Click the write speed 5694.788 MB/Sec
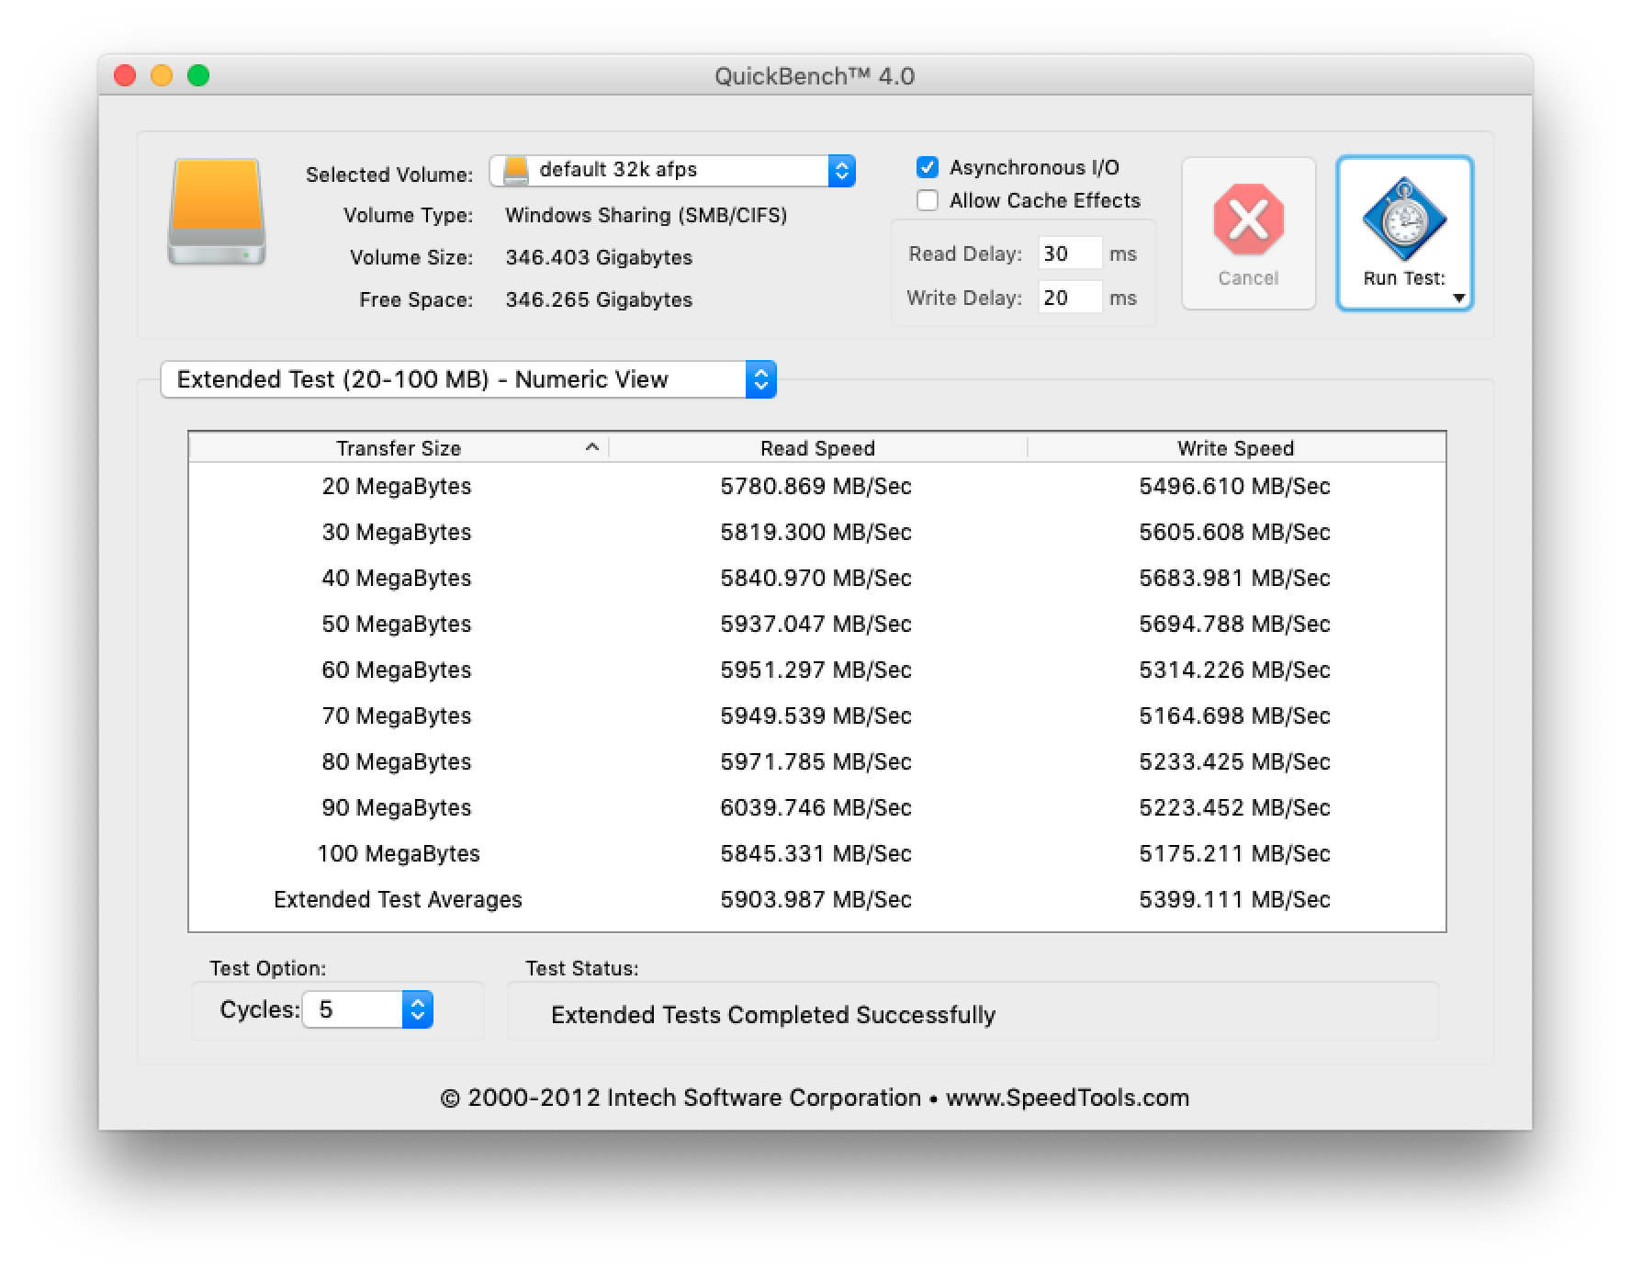 [1235, 624]
